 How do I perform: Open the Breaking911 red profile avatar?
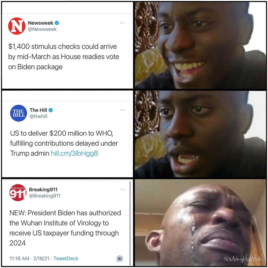pos(18,192)
